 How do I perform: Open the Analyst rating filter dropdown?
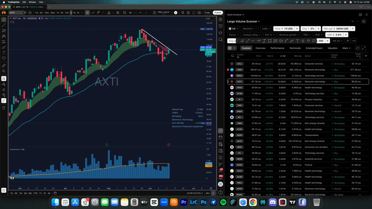pyautogui.click(x=251, y=35)
